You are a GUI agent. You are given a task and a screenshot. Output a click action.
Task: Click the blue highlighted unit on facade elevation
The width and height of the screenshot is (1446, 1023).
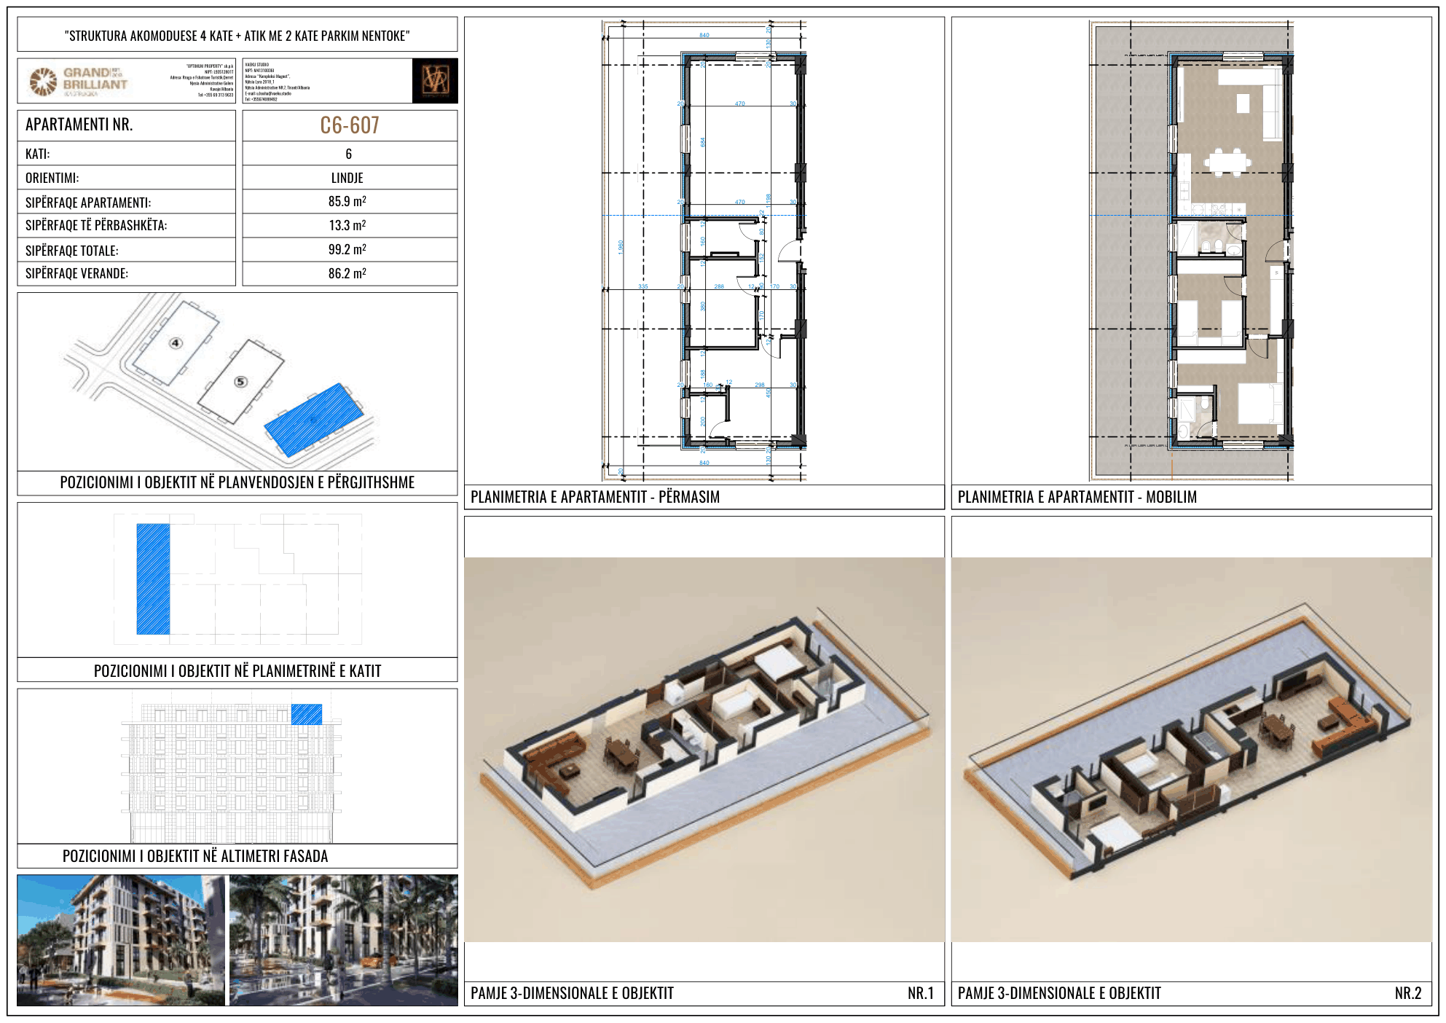(307, 714)
